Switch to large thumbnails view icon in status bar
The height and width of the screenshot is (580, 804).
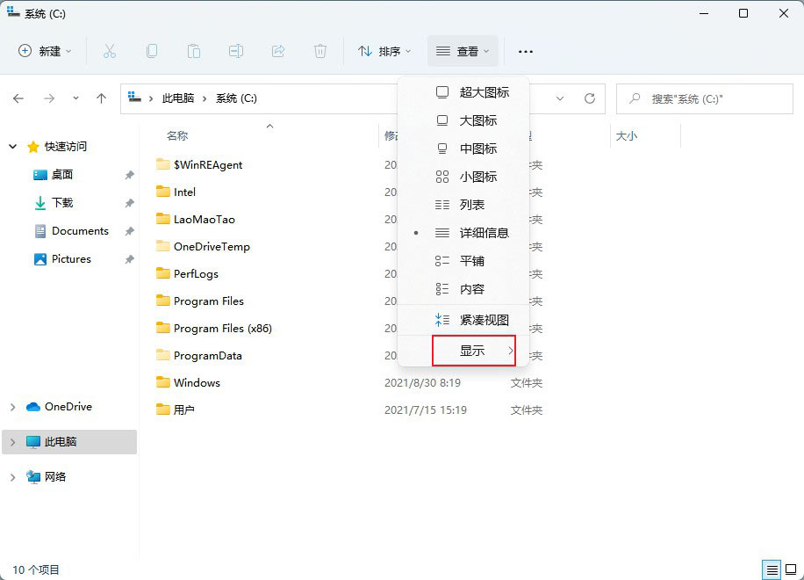click(x=791, y=569)
